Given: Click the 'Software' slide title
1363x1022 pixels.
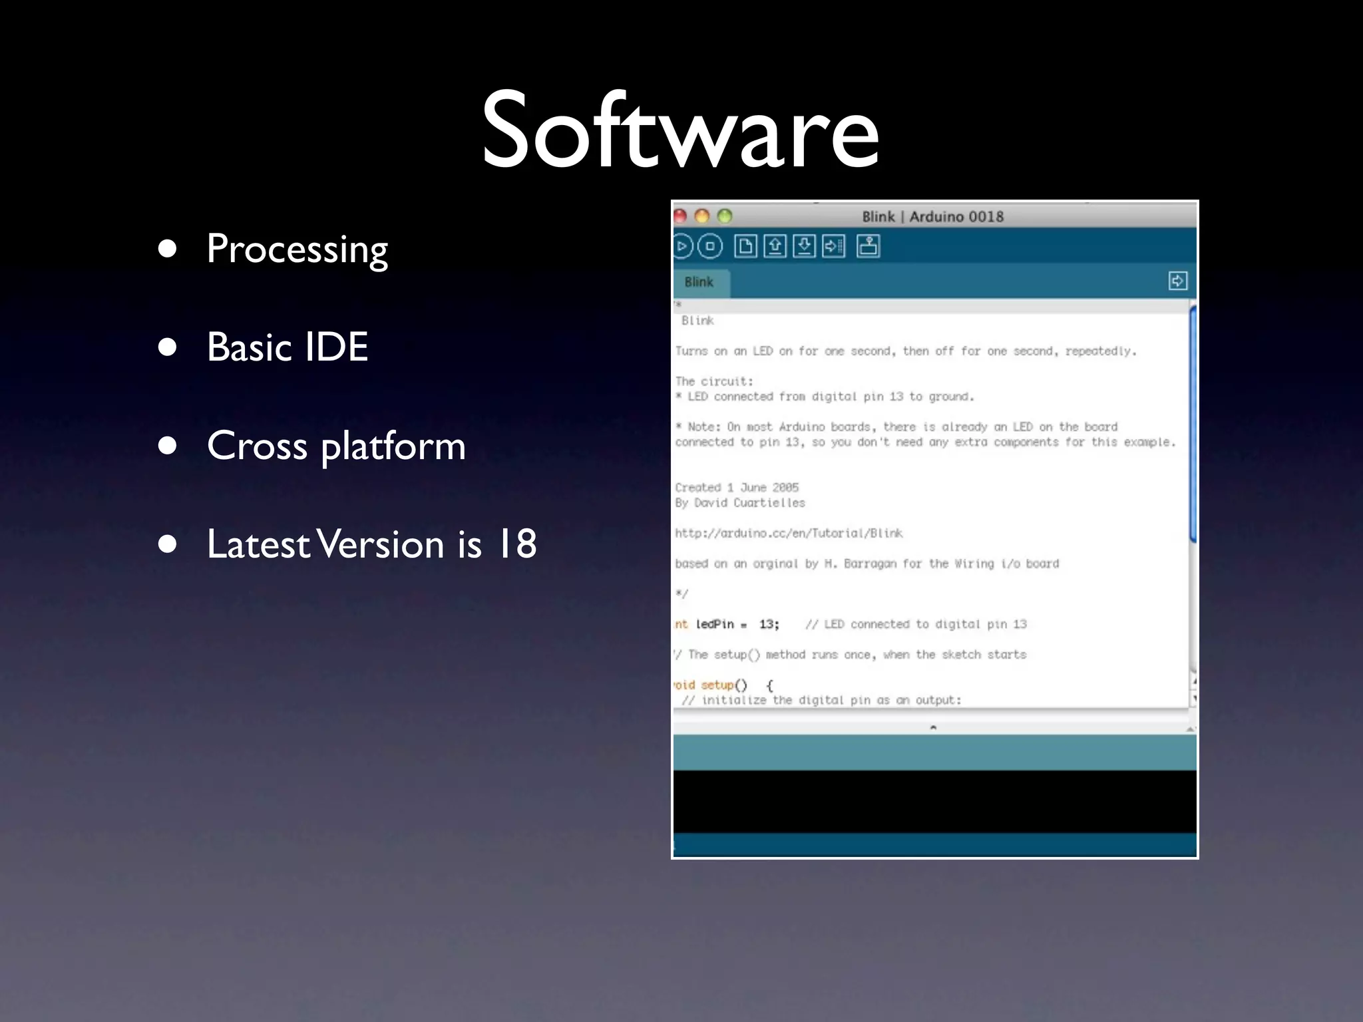Looking at the screenshot, I should tap(681, 128).
